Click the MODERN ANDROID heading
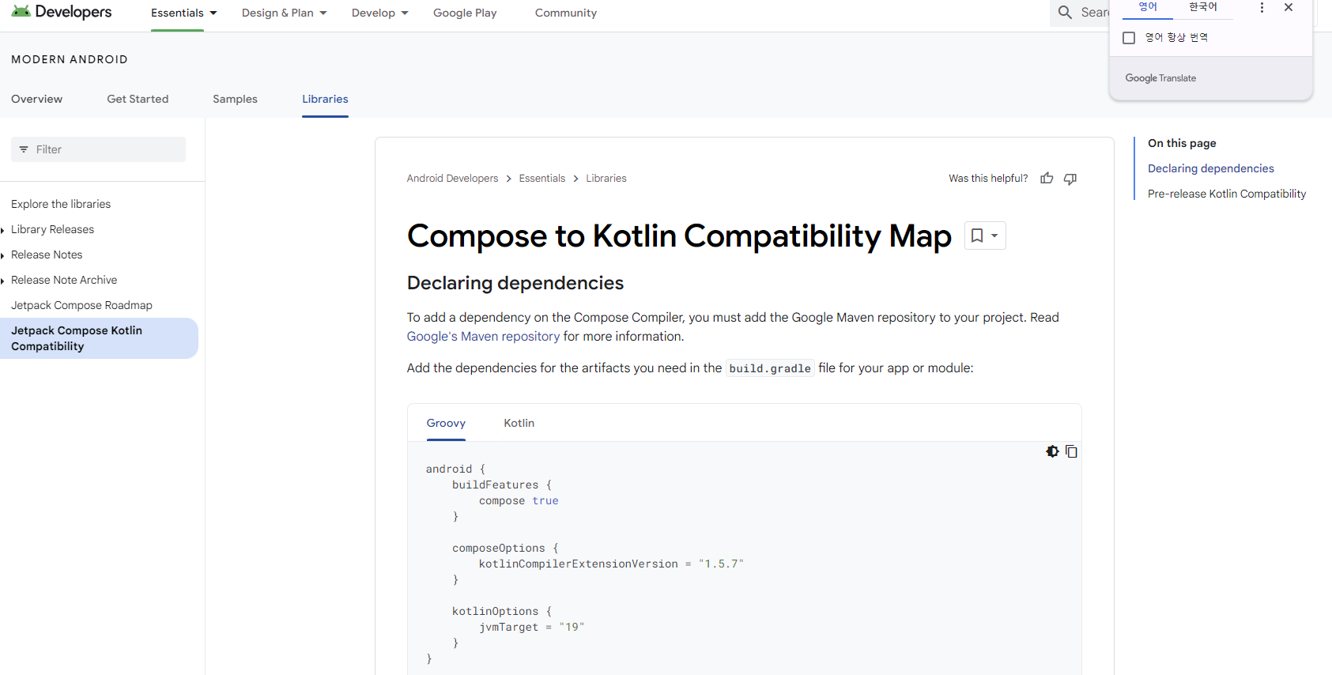 pyautogui.click(x=70, y=59)
